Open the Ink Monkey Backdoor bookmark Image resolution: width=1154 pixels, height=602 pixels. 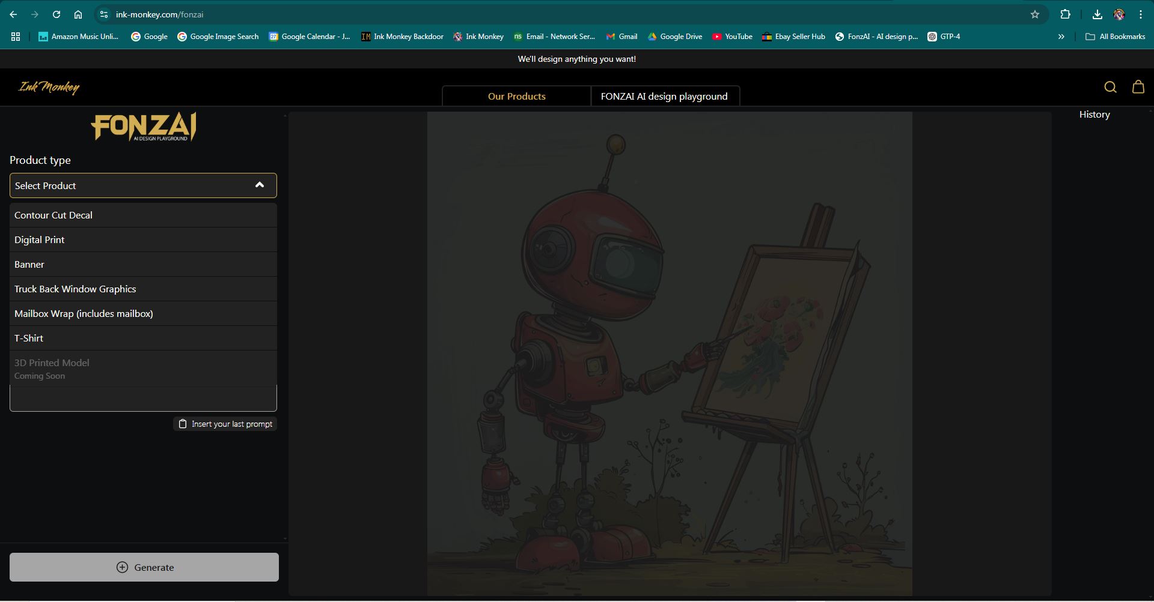tap(402, 37)
